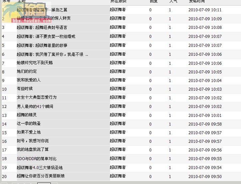Screen dimensions: 241x184
Task: Click the row number 13 cell
Action: point(4,115)
